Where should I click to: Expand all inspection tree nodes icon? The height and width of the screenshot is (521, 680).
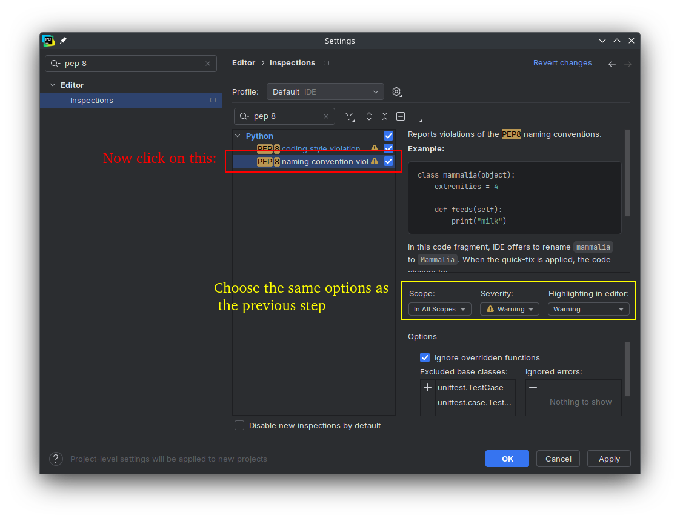[369, 116]
